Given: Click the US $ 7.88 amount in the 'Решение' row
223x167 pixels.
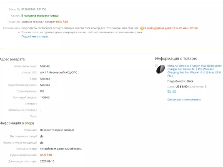Looking at the screenshot, I should coord(62,22).
